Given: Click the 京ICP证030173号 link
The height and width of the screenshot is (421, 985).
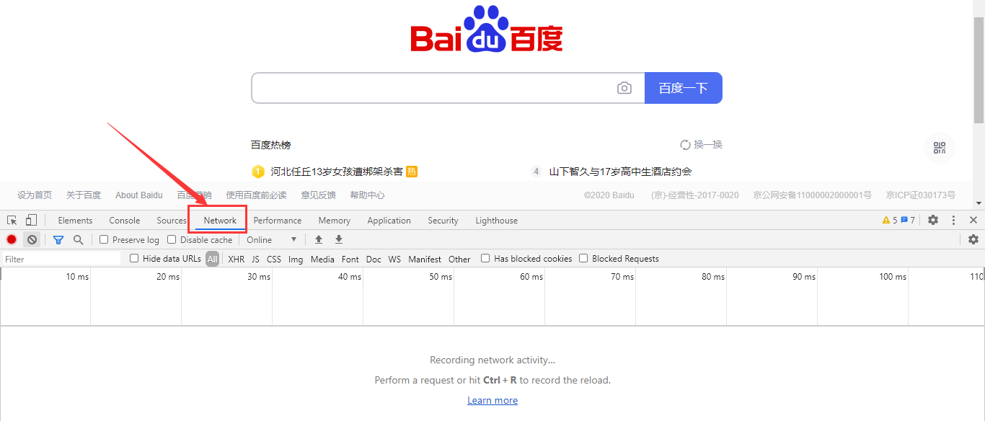Looking at the screenshot, I should [921, 195].
